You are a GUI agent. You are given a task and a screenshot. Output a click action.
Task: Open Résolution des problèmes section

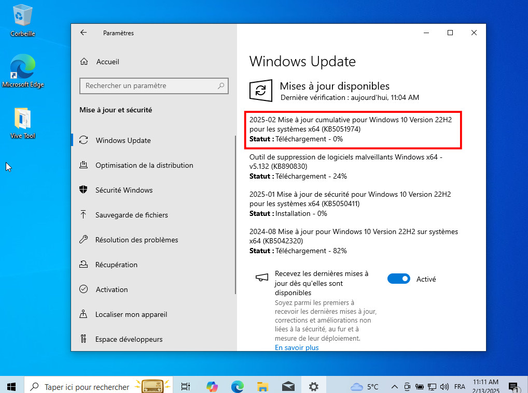153,240
